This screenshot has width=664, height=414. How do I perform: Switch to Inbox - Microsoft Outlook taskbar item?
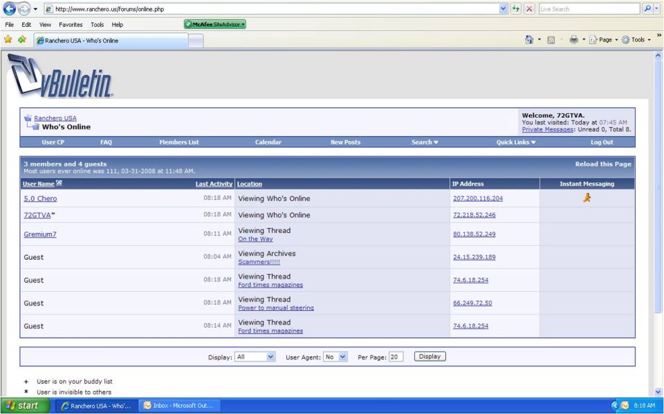pos(179,406)
